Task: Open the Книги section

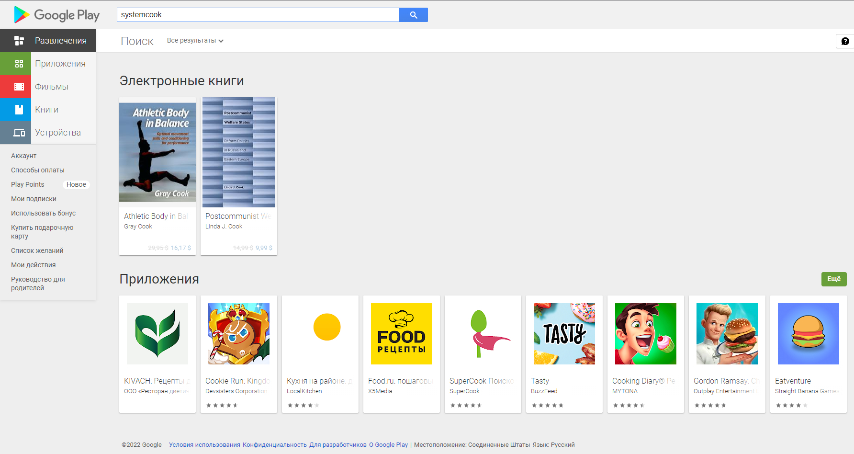Action: point(48,110)
